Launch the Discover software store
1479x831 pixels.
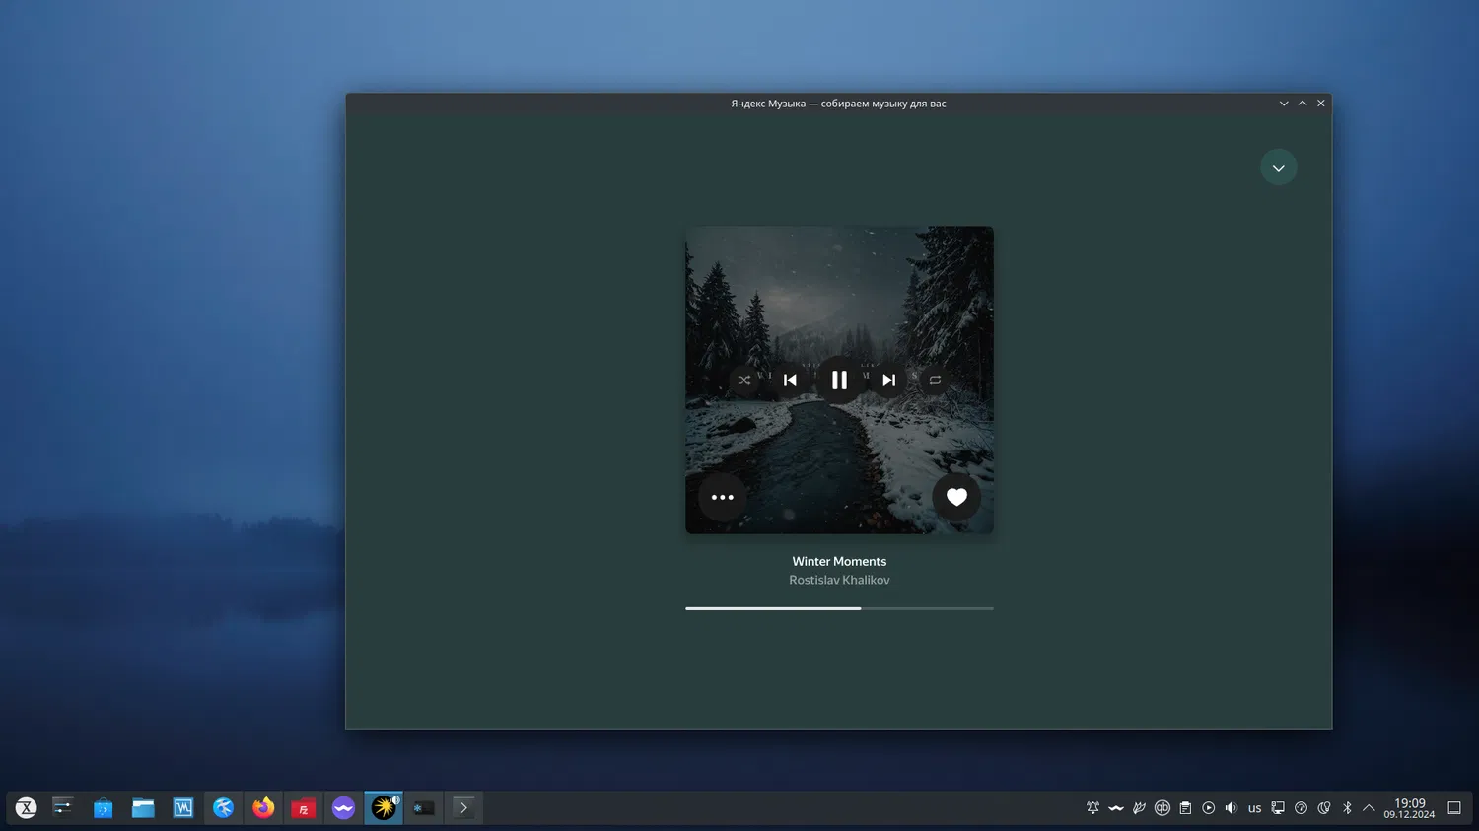(x=104, y=808)
